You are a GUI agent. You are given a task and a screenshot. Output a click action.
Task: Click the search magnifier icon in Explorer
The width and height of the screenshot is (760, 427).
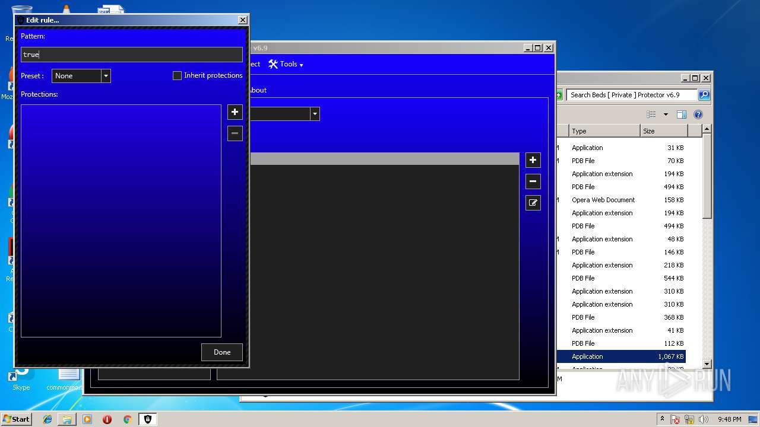[x=704, y=95]
